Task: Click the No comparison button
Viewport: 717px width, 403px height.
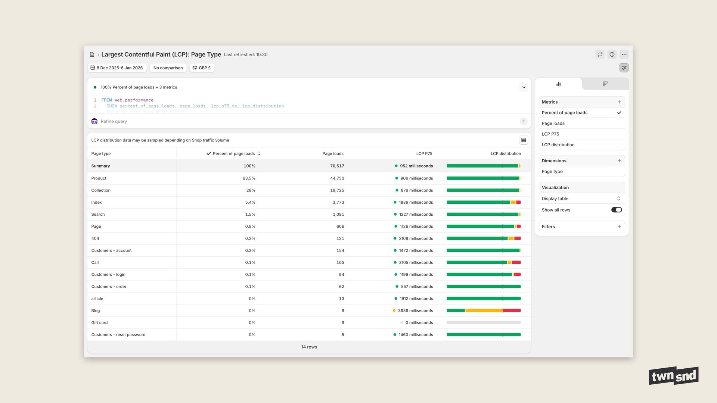Action: pos(168,68)
